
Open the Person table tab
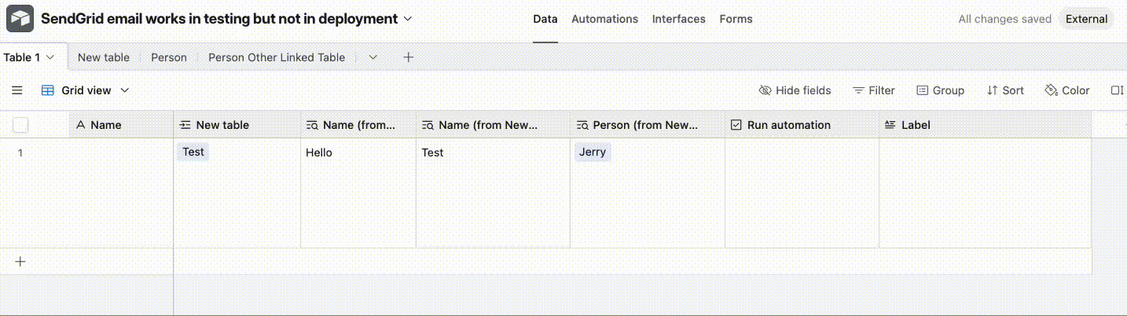pos(169,57)
